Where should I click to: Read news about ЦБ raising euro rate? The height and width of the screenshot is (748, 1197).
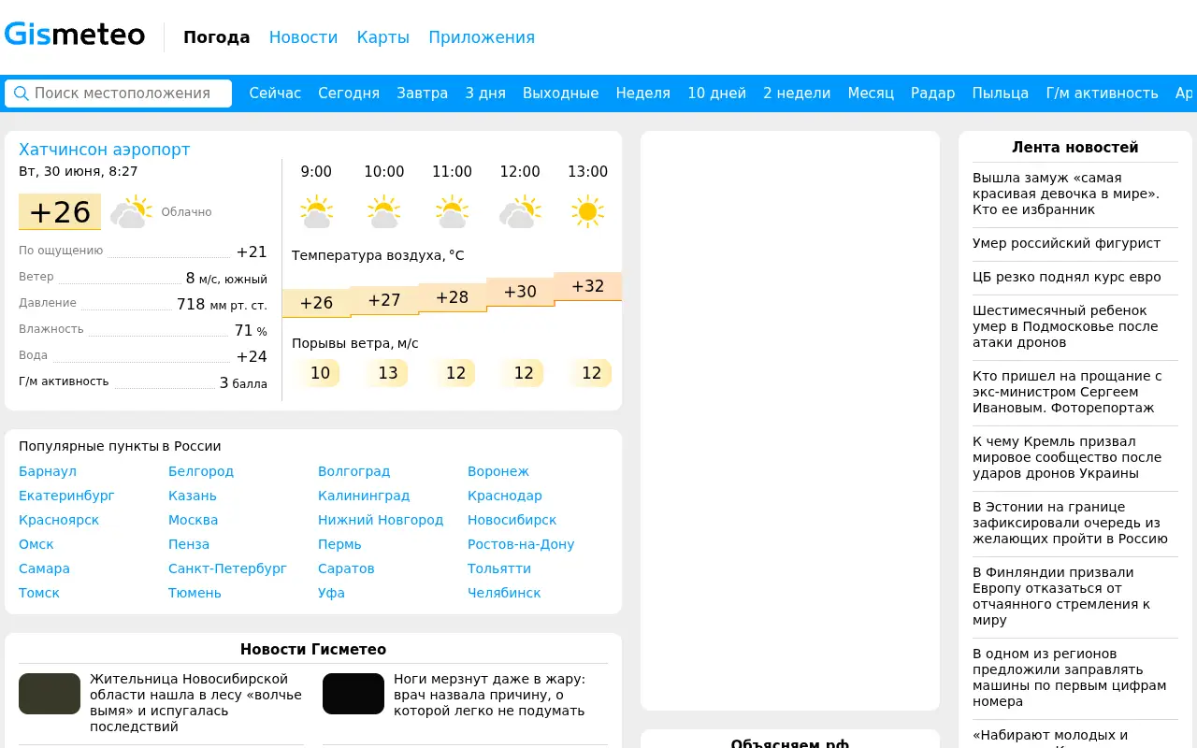(x=1067, y=277)
